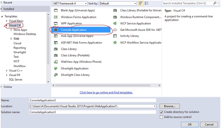Select Silverlight category in tree
Screen dimensions: 221x128
pos(20,52)
